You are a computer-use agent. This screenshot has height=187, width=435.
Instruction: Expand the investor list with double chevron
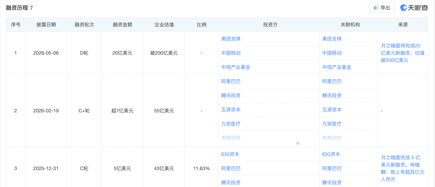pyautogui.click(x=298, y=143)
